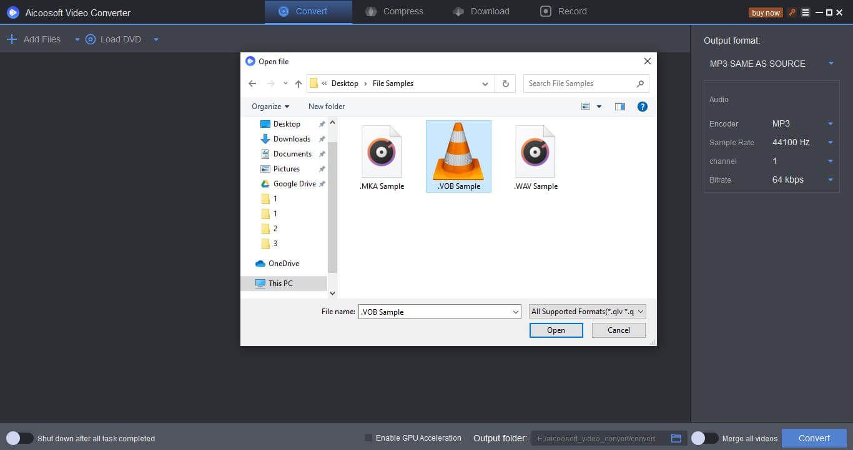This screenshot has height=450, width=853.
Task: Open the channel dropdown
Action: click(803, 161)
